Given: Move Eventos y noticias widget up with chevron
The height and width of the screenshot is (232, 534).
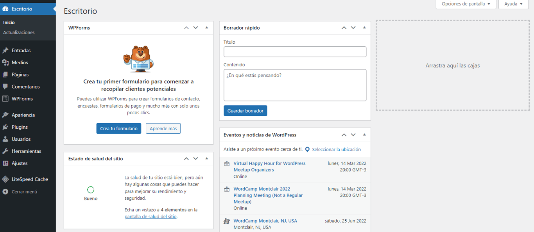Looking at the screenshot, I should [344, 134].
